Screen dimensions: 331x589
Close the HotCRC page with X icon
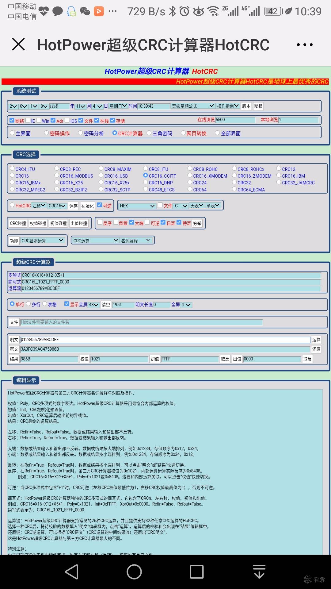point(18,44)
